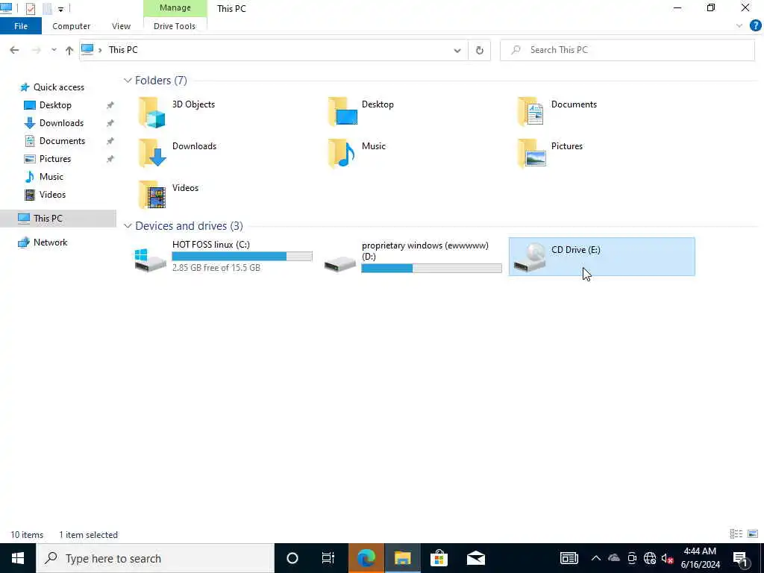This screenshot has height=573, width=764.
Task: Open the address bar history dropdown
Action: pyautogui.click(x=457, y=50)
